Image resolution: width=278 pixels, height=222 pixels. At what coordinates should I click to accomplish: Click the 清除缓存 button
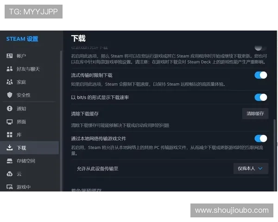[x=255, y=113]
